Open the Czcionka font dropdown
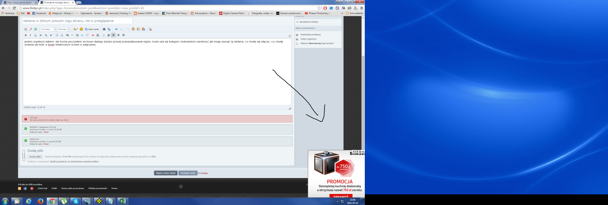This screenshot has width=608, height=205. click(48, 29)
